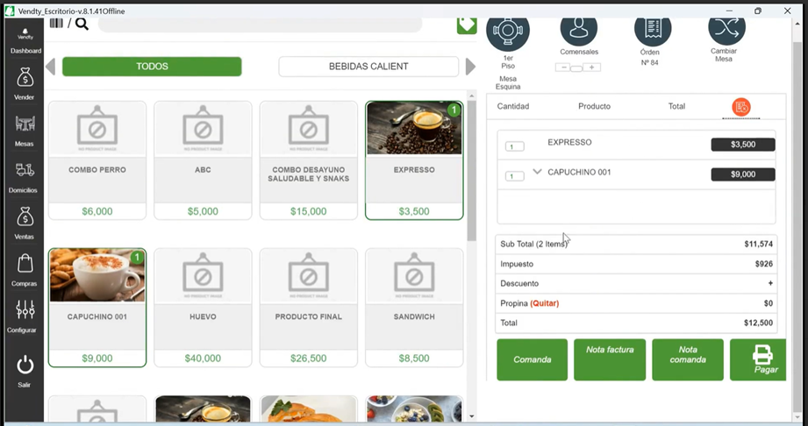Add a discount with the Descuento plus
Screen dimensions: 808x426
770,283
